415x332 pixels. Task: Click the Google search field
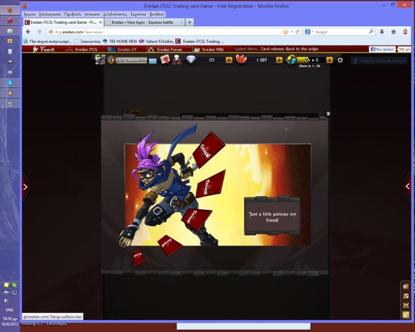tap(341, 32)
